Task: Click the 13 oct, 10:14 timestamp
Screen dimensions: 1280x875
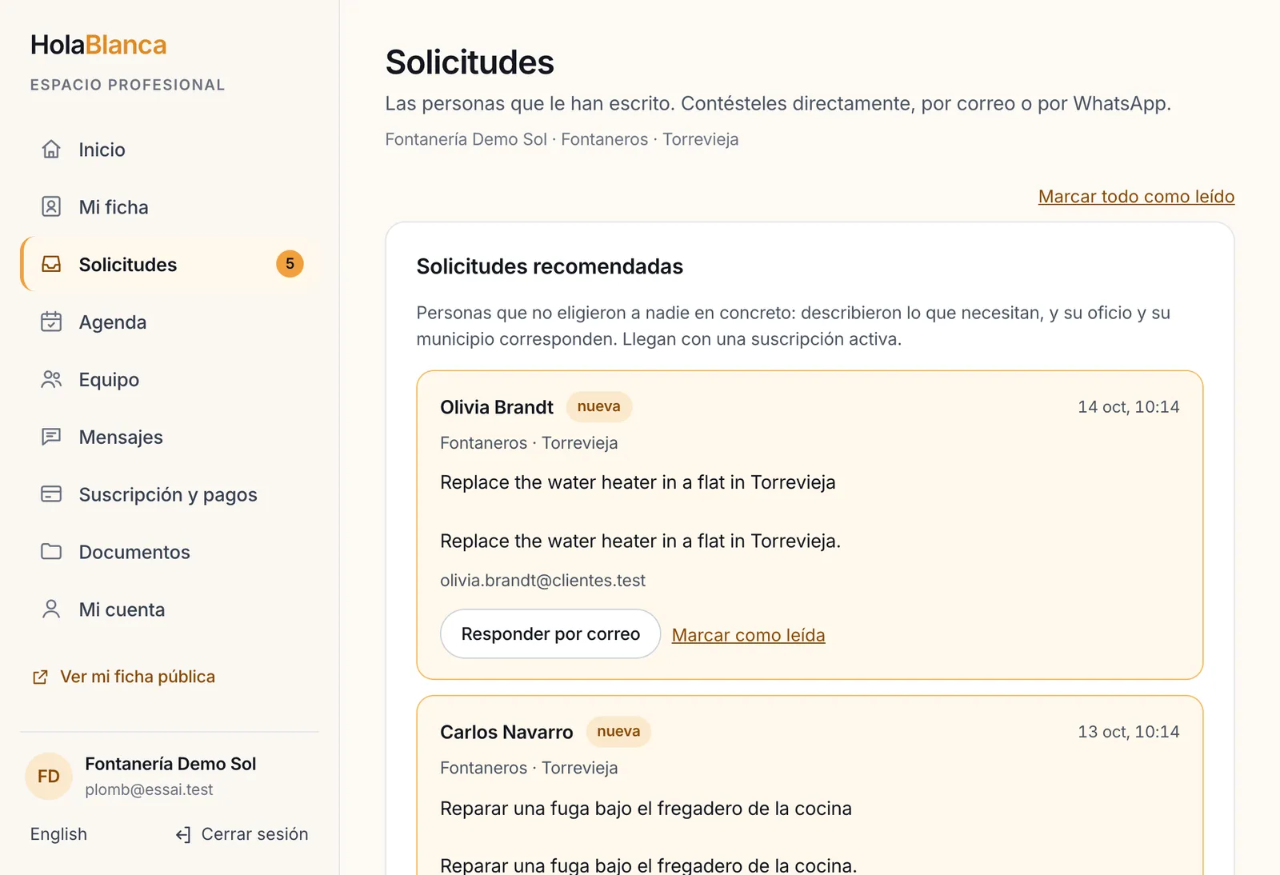Action: click(1129, 732)
